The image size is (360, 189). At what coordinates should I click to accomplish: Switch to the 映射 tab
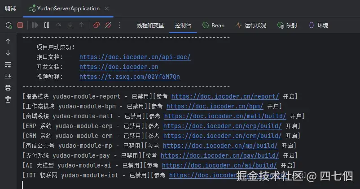(x=287, y=25)
